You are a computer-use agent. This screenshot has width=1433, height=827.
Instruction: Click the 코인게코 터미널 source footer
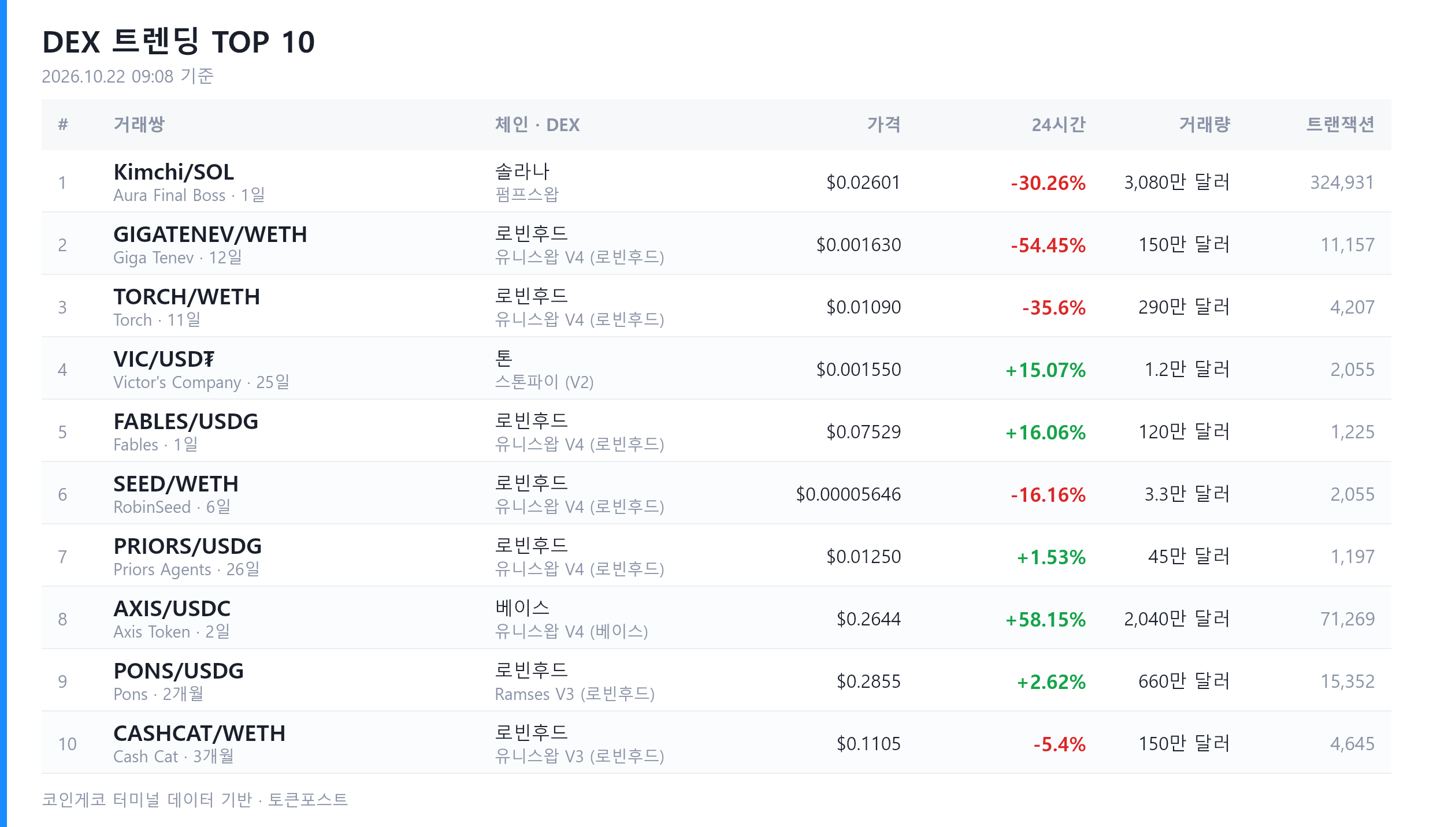[195, 799]
